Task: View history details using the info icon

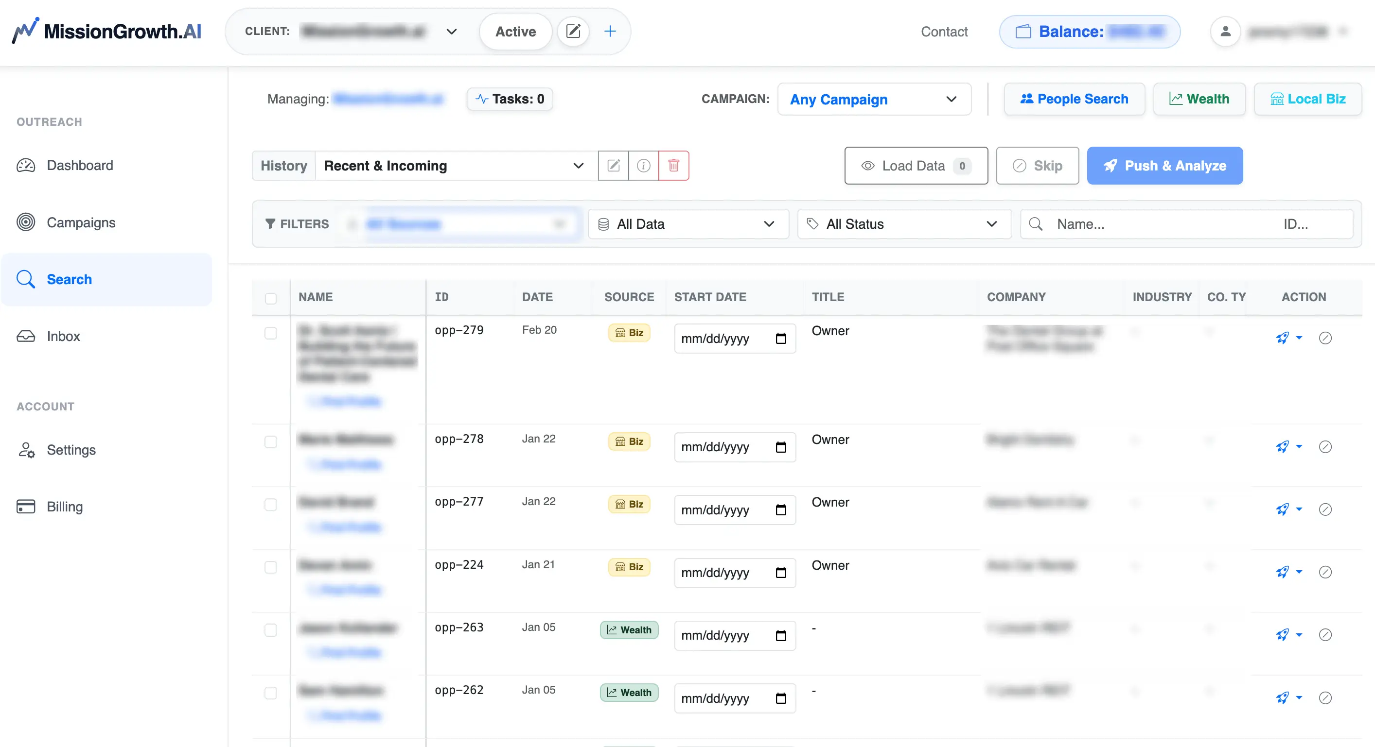Action: coord(644,166)
